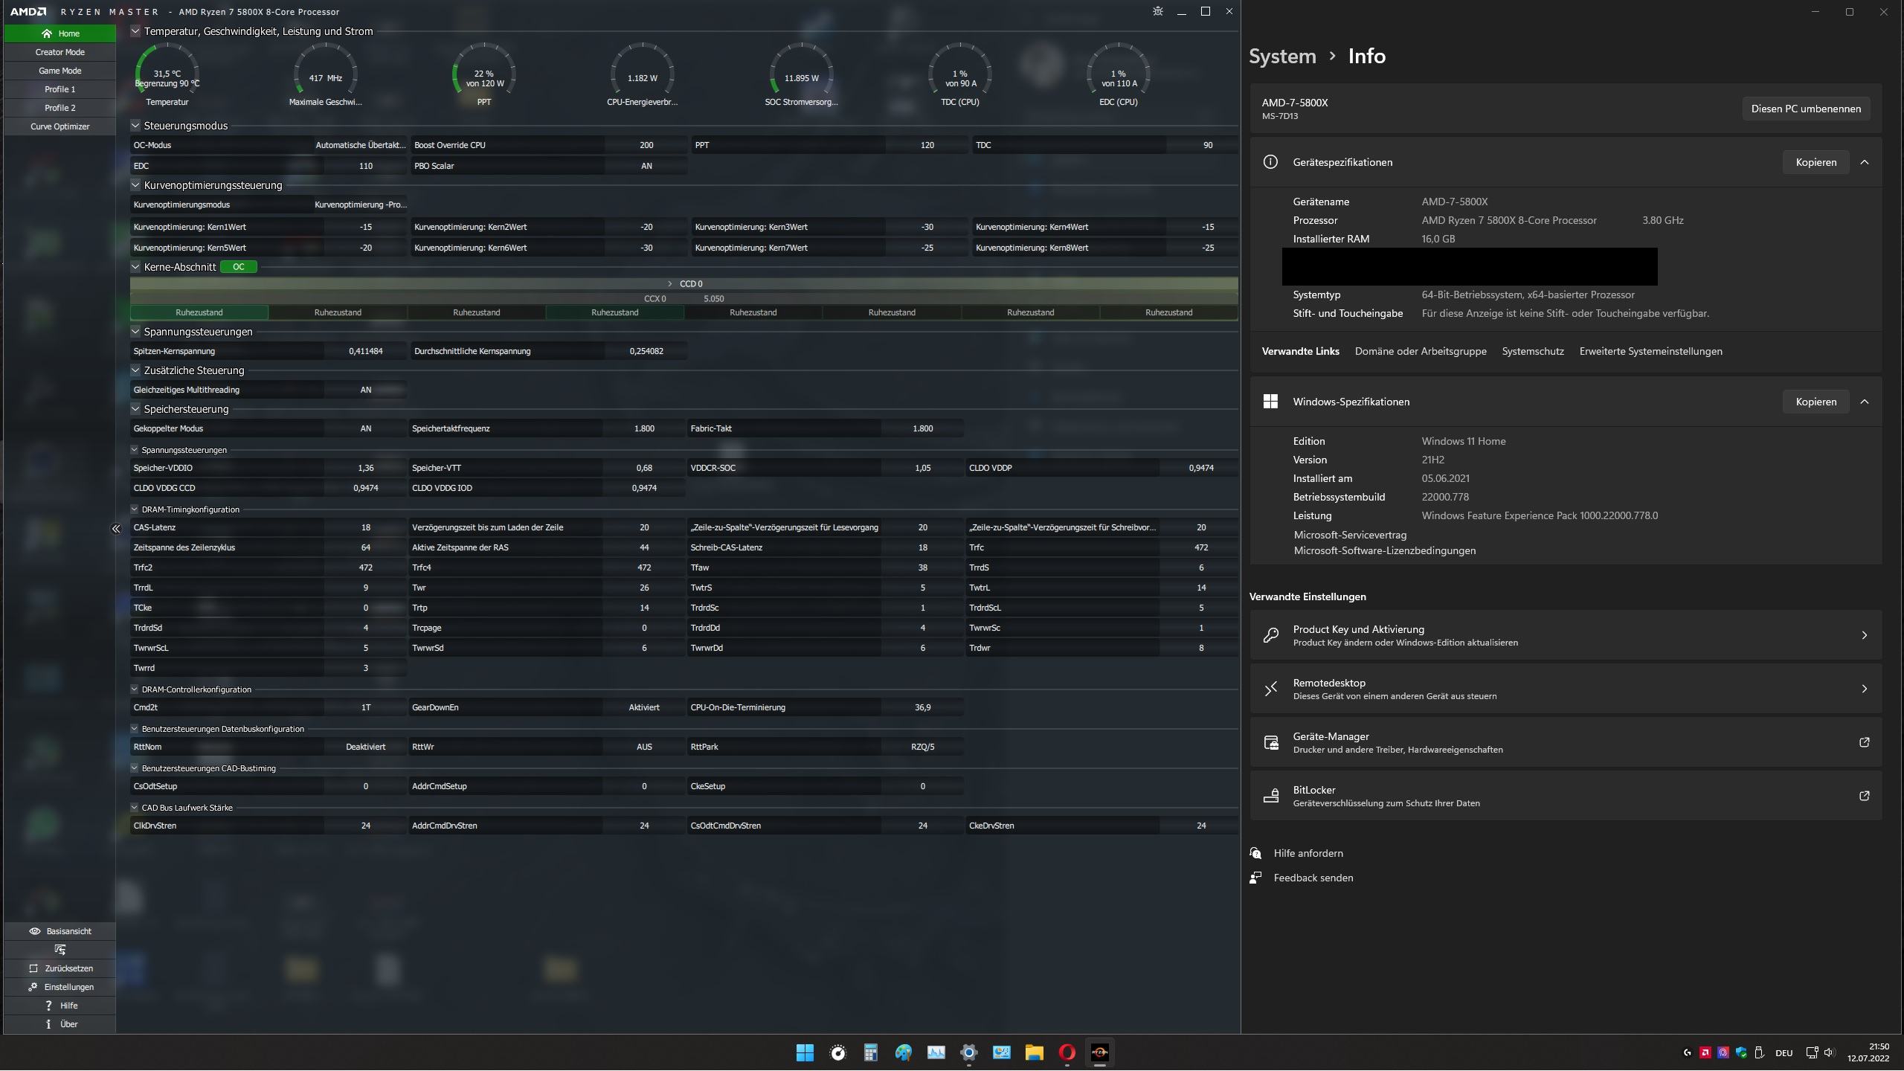This screenshot has height=1071, width=1904.
Task: Collapse the Kurvenoptimierungssteuerung section
Action: (135, 185)
